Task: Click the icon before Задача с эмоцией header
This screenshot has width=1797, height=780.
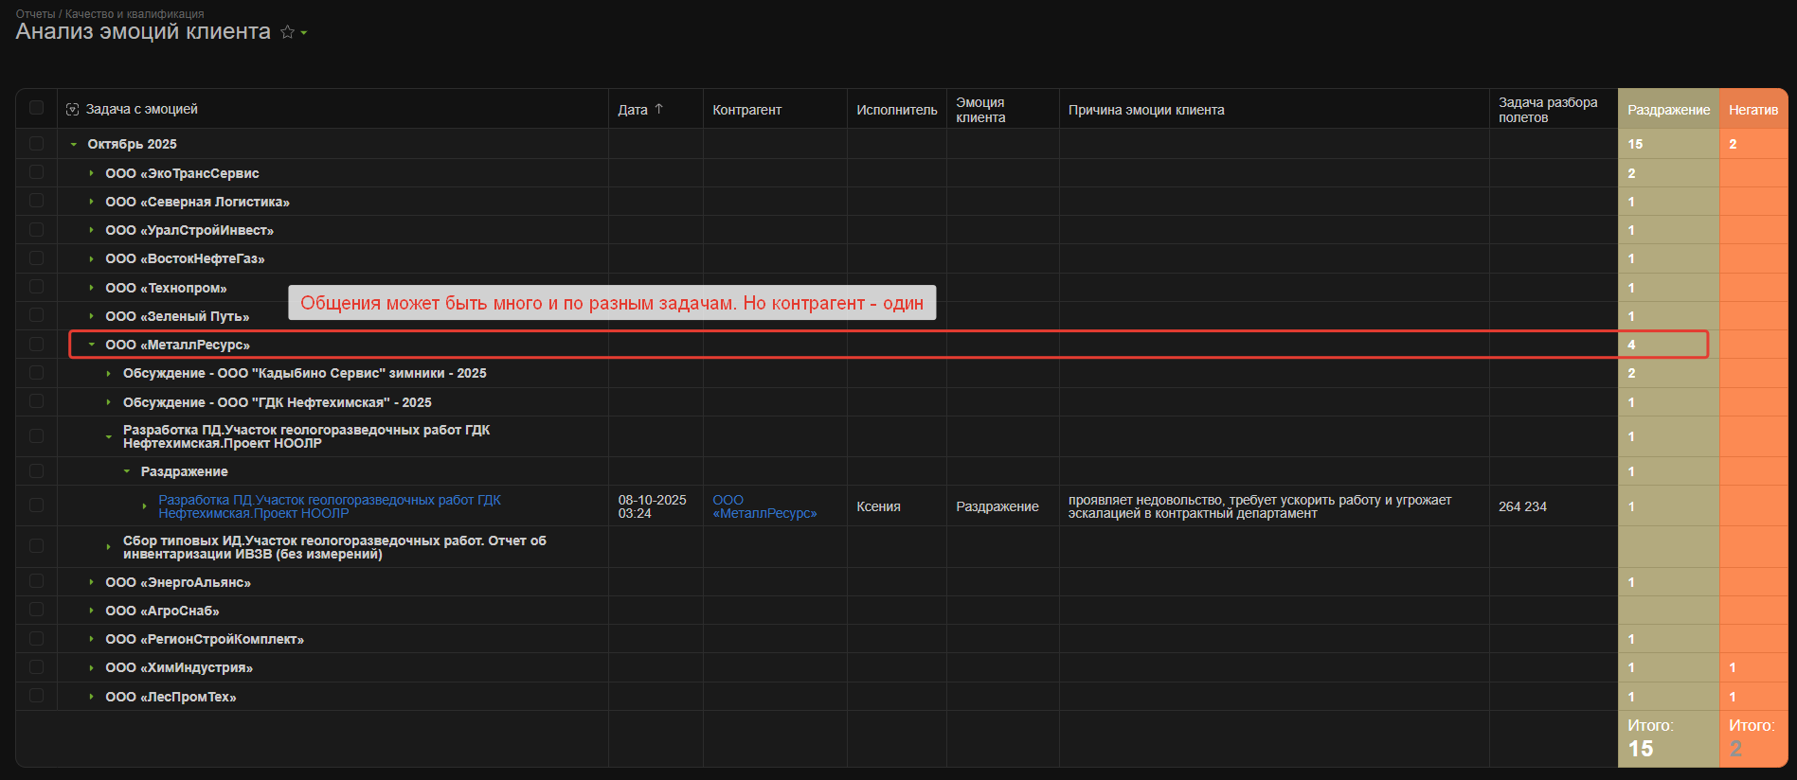Action: coord(73,110)
